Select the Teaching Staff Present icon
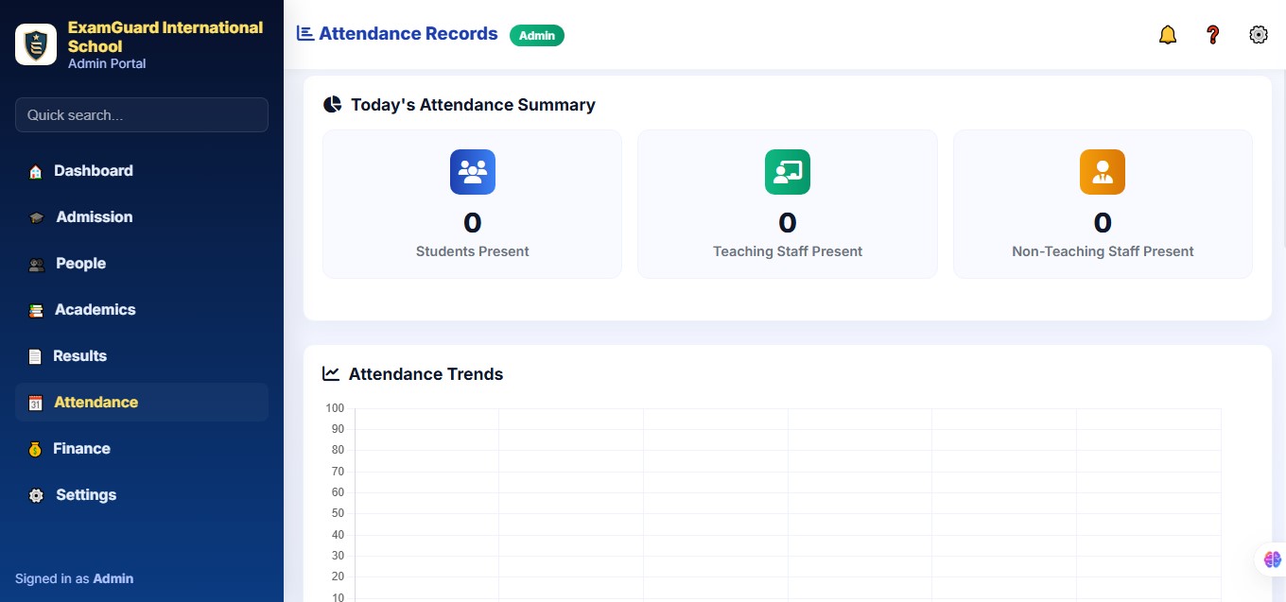This screenshot has height=602, width=1286. pyautogui.click(x=787, y=172)
